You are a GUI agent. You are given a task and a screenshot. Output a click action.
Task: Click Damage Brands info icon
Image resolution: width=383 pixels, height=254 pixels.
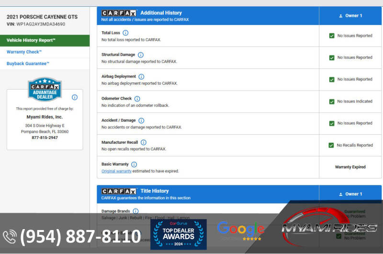tap(135, 211)
